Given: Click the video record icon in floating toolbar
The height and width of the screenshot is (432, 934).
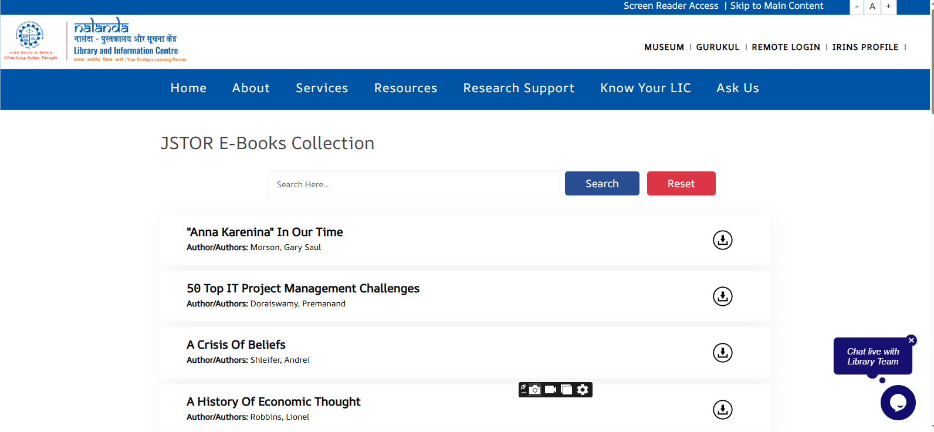Looking at the screenshot, I should [x=550, y=390].
